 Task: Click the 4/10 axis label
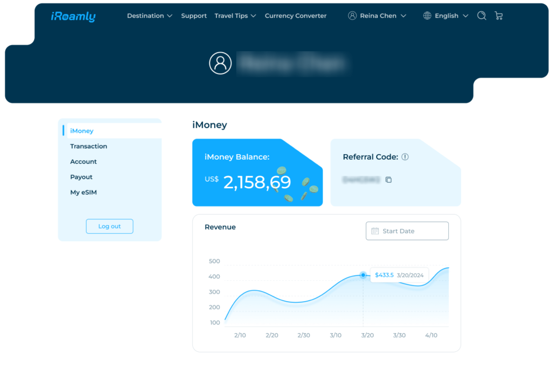[431, 335]
